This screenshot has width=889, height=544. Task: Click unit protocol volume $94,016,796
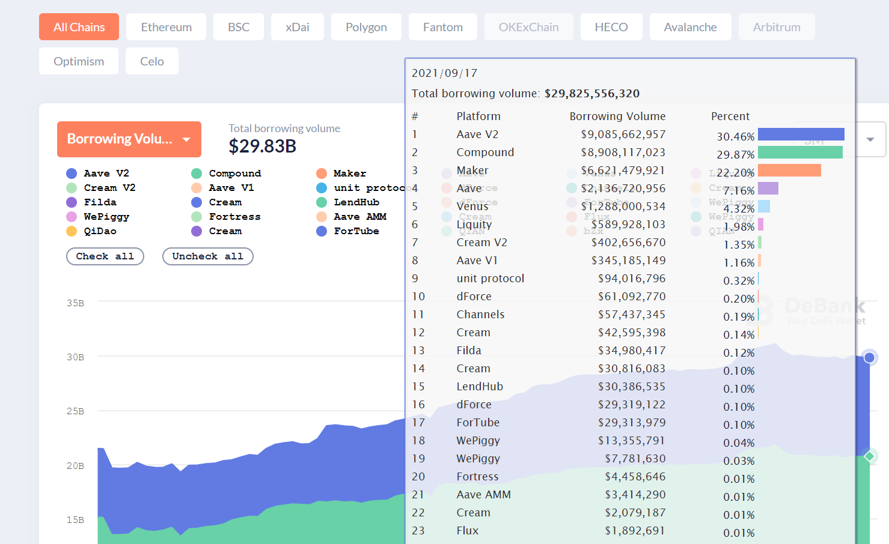(632, 279)
